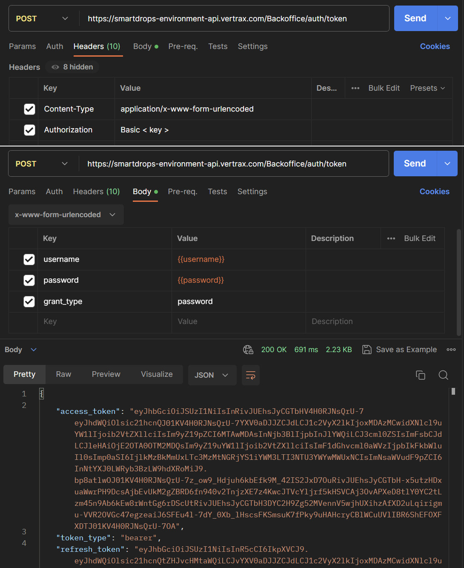Screen dimensions: 464x568
Task: Click the 200 OK status text
Action: pos(274,350)
